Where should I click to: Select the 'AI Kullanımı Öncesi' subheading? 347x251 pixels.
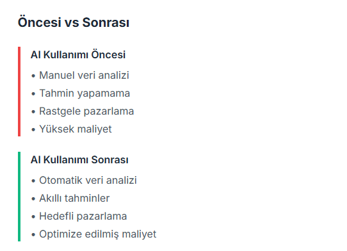pos(78,54)
